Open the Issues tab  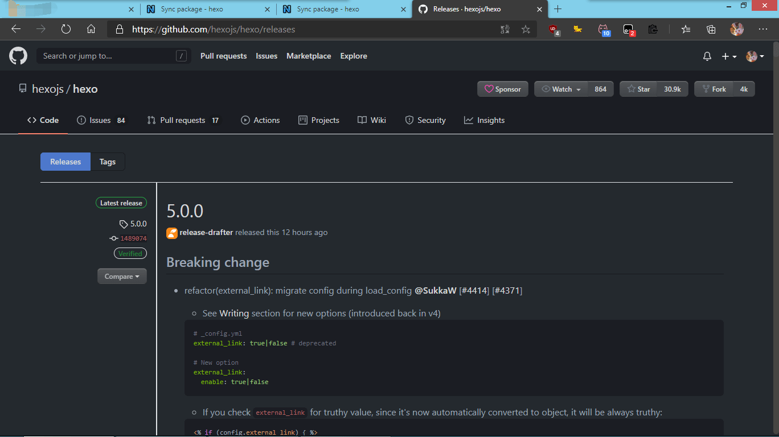(x=101, y=120)
